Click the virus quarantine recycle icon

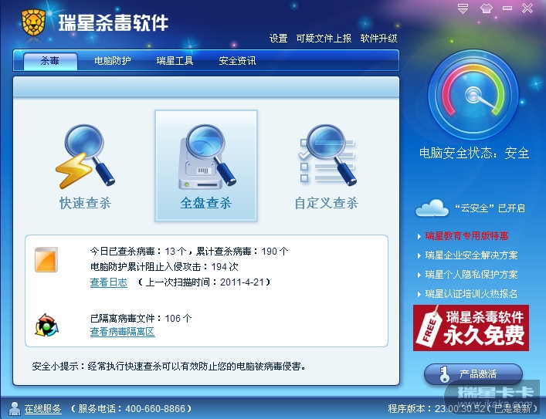pyautogui.click(x=46, y=326)
